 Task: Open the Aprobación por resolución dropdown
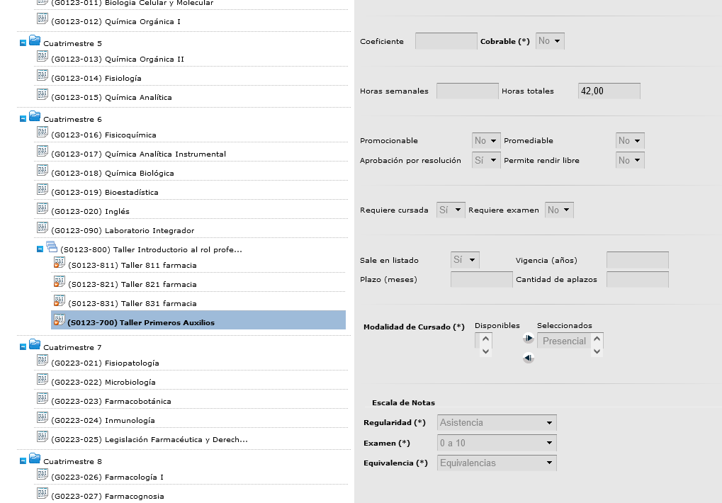486,160
